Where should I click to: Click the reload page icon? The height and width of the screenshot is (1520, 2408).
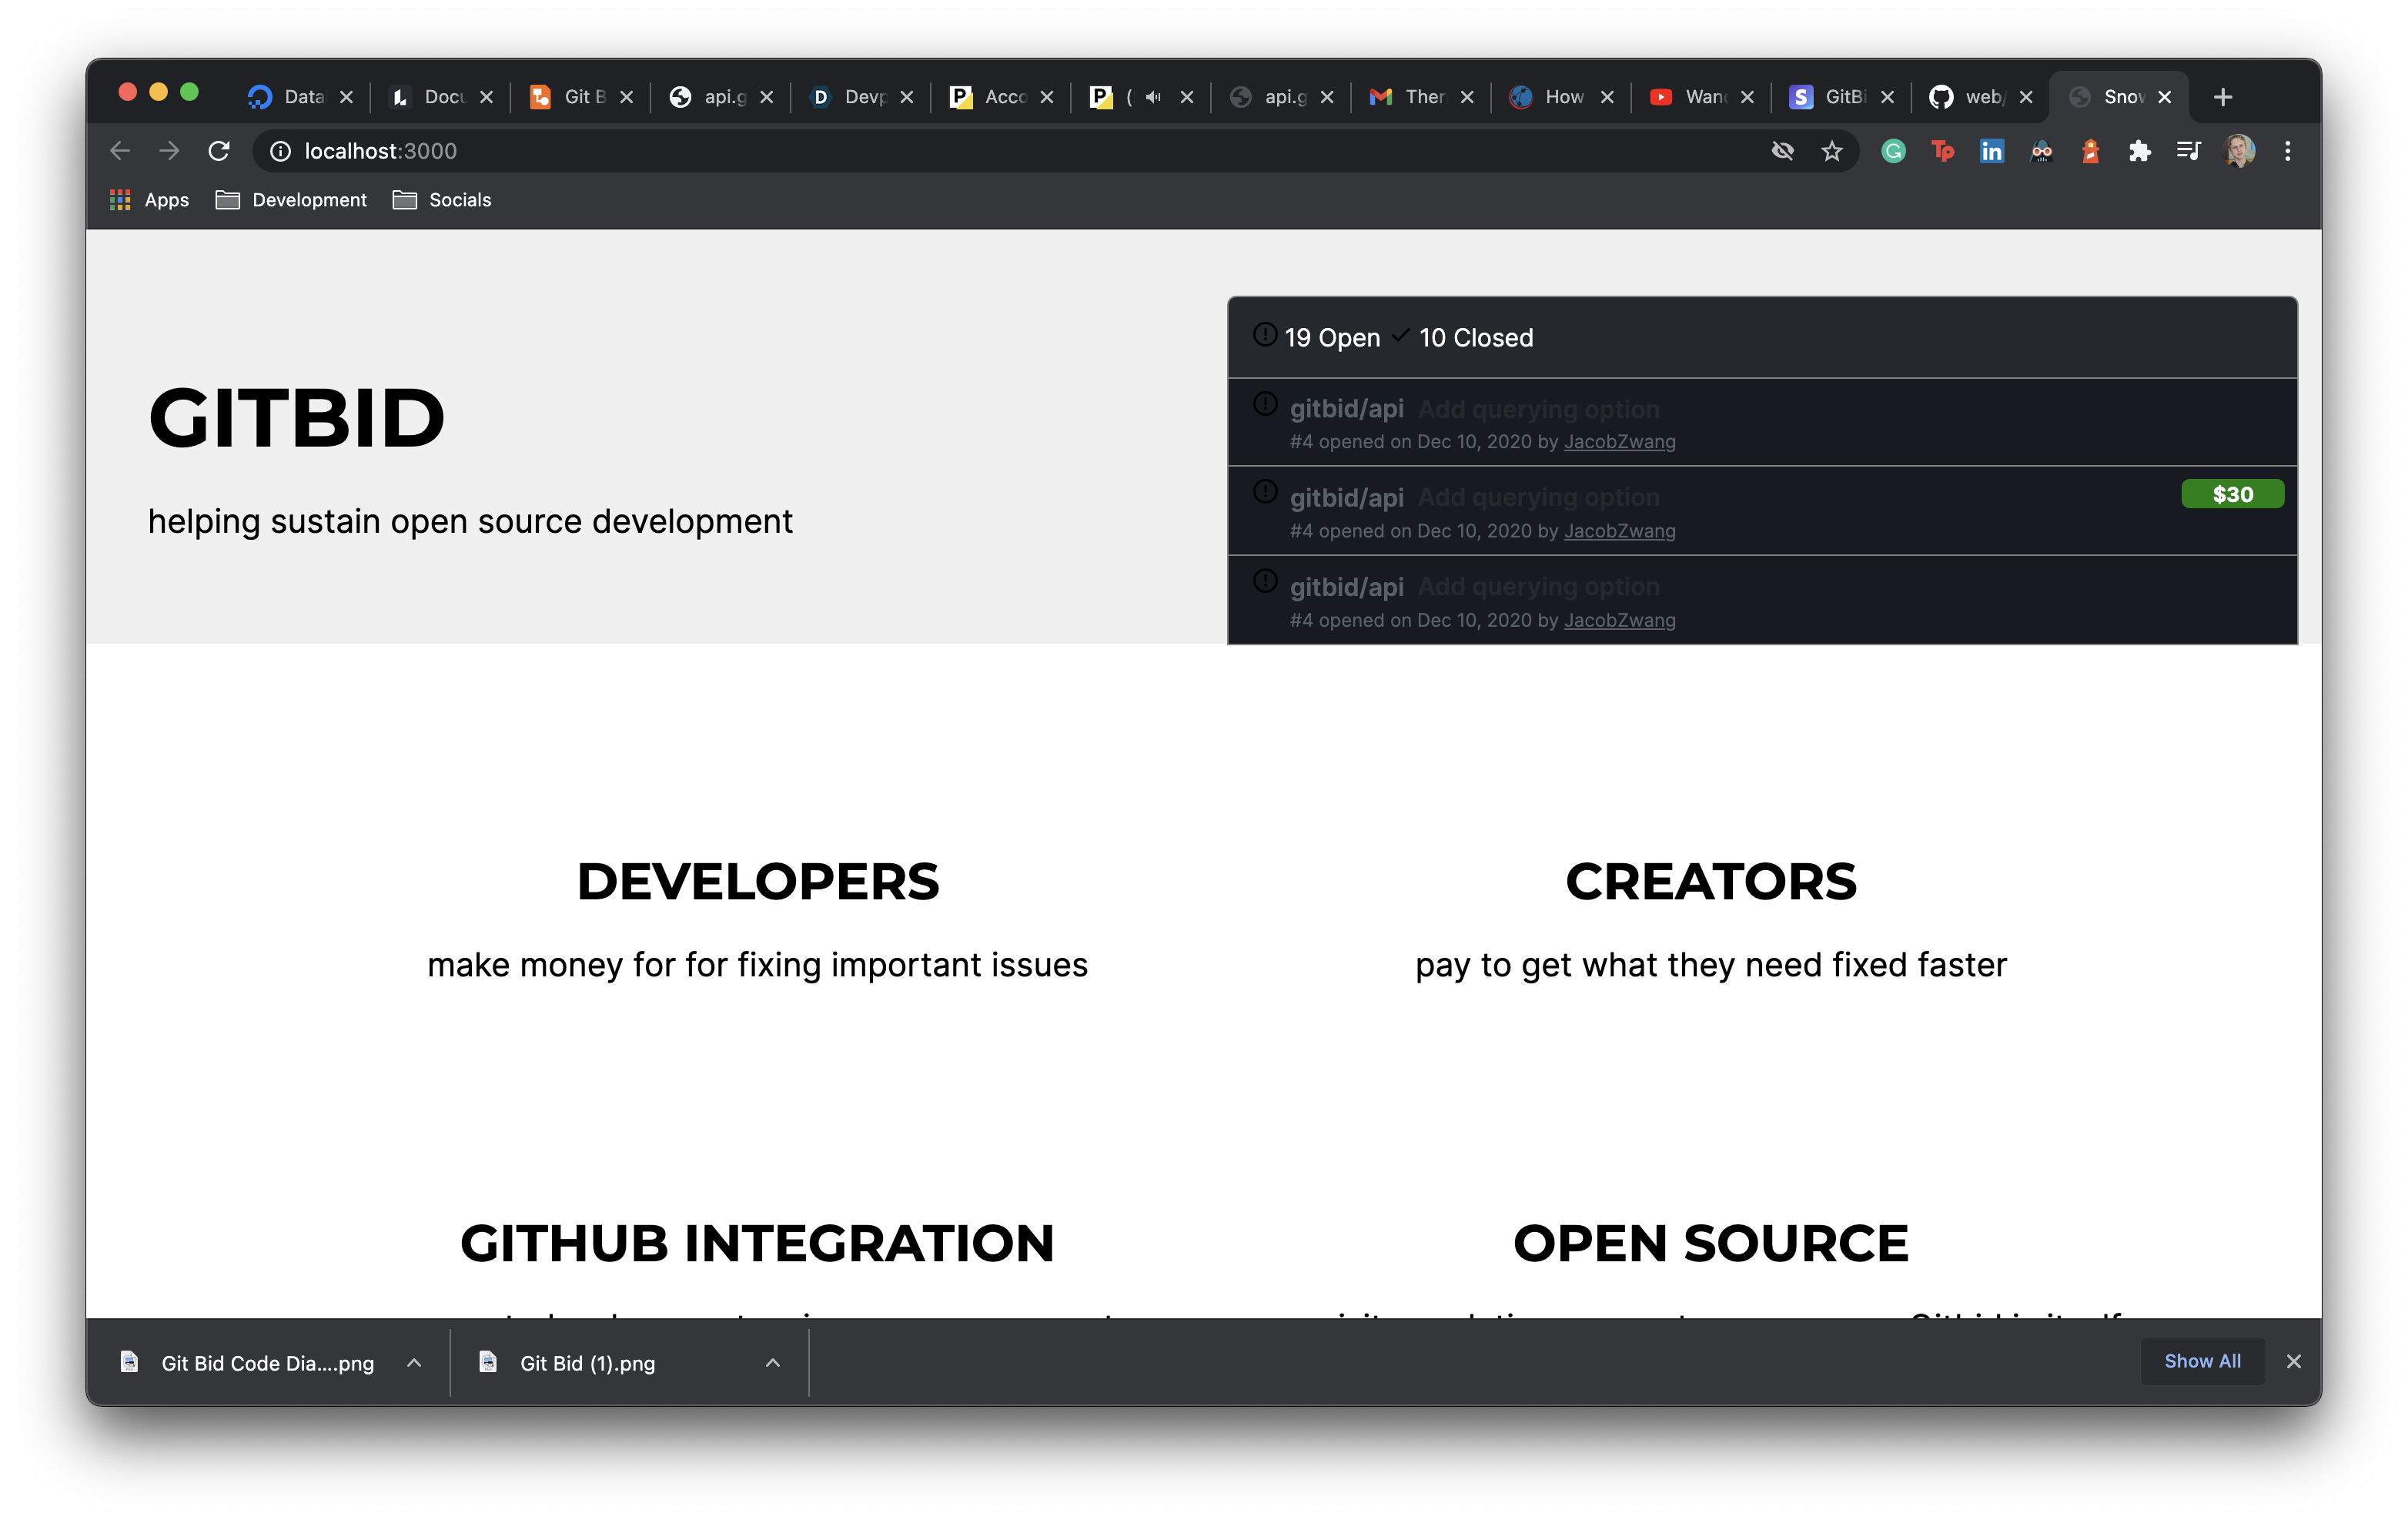pyautogui.click(x=219, y=151)
